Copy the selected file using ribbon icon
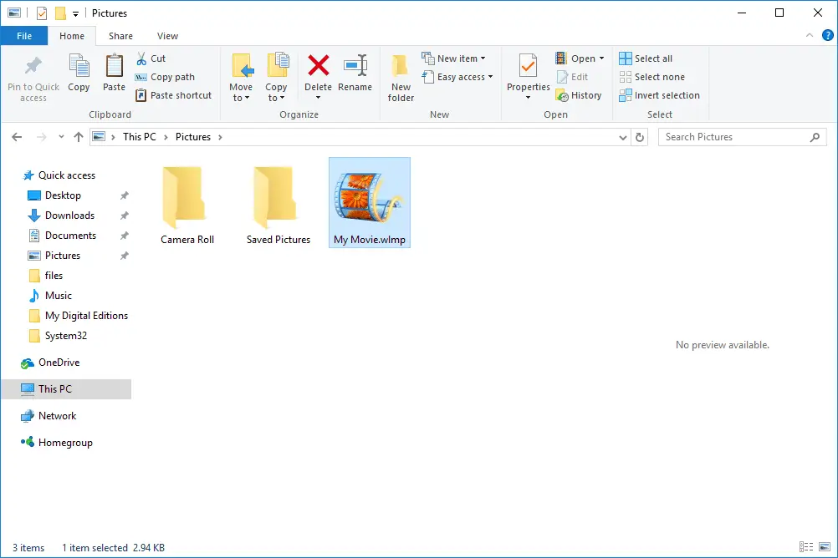 (x=79, y=75)
